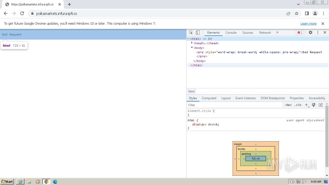Open the Event Listeners tab

point(245,98)
